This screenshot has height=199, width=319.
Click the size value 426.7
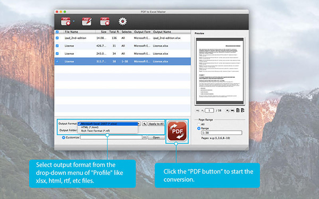102,46
